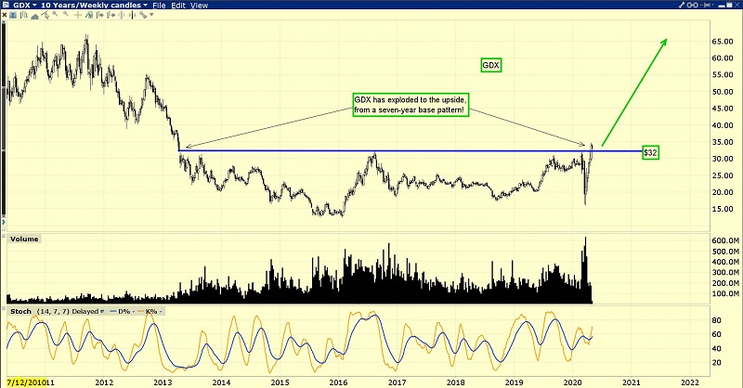Select the blue horizontal resistance line
The image size is (743, 388).
pos(371,150)
